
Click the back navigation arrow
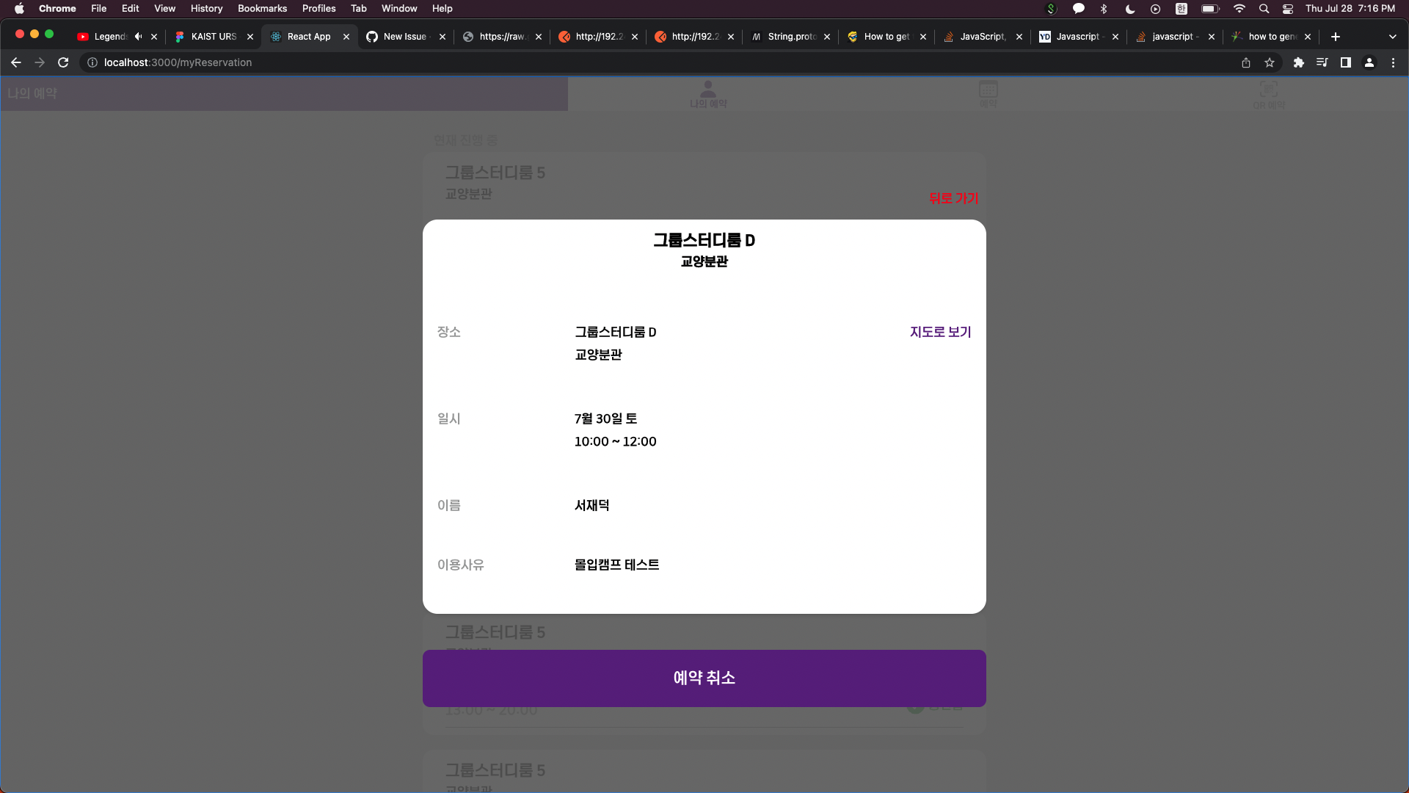[16, 62]
